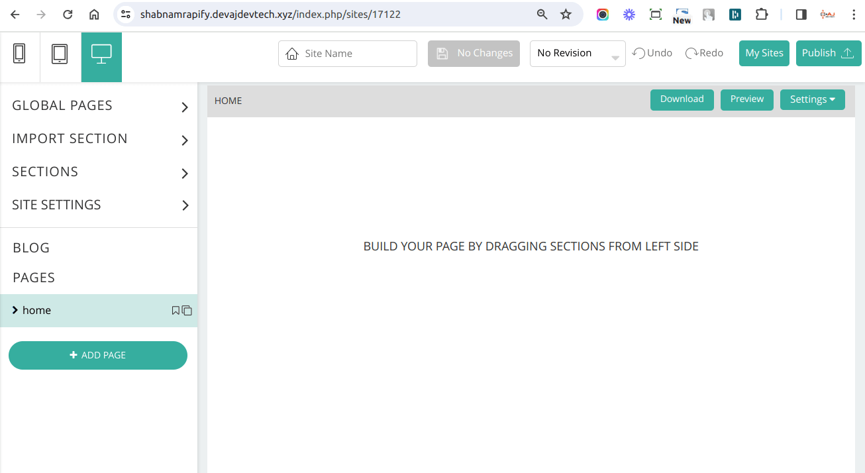865x473 pixels.
Task: Switch to mobile phone preview mode
Action: coord(19,54)
